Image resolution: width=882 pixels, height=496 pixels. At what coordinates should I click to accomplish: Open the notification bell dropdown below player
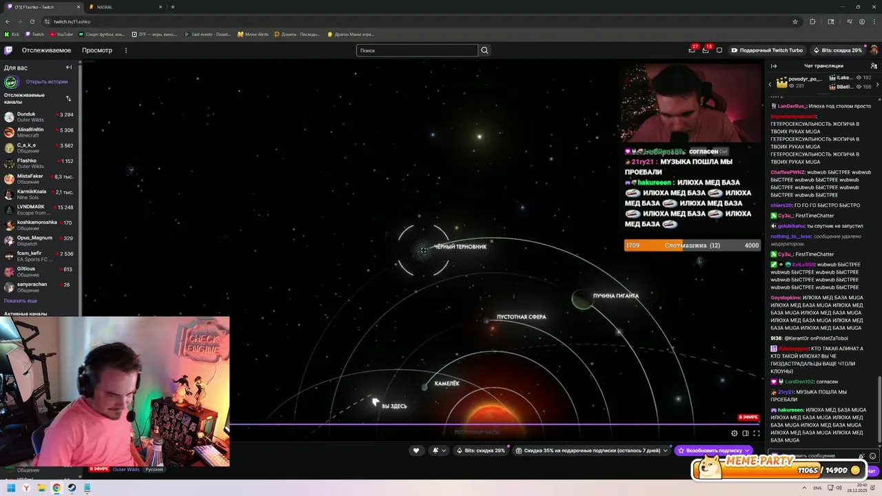pos(438,451)
